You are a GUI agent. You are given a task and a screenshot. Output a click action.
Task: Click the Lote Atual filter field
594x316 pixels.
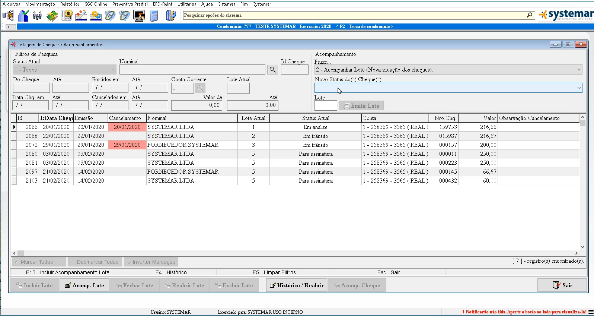click(x=238, y=88)
